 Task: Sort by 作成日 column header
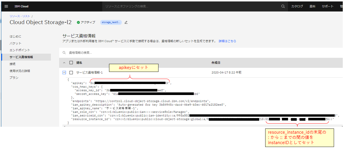click(x=216, y=63)
